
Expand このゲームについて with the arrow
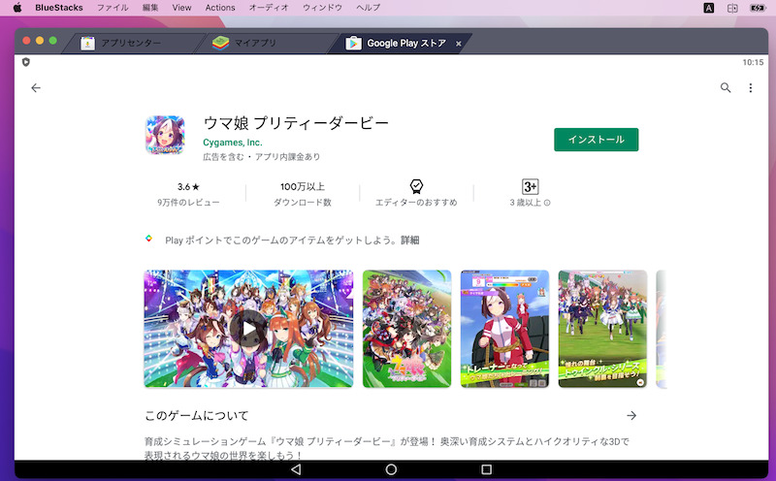tap(631, 415)
